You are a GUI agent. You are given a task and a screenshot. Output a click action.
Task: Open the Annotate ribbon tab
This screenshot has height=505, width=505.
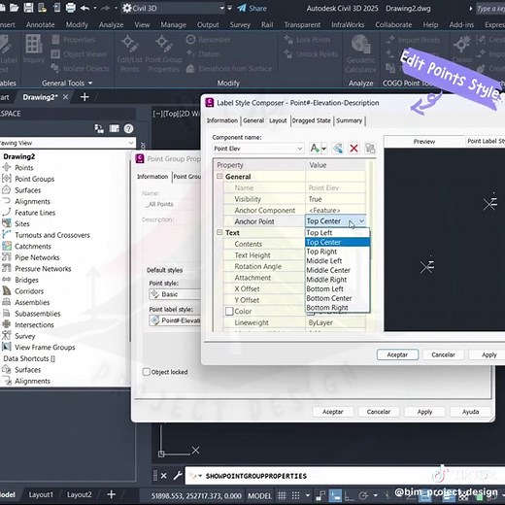click(40, 24)
